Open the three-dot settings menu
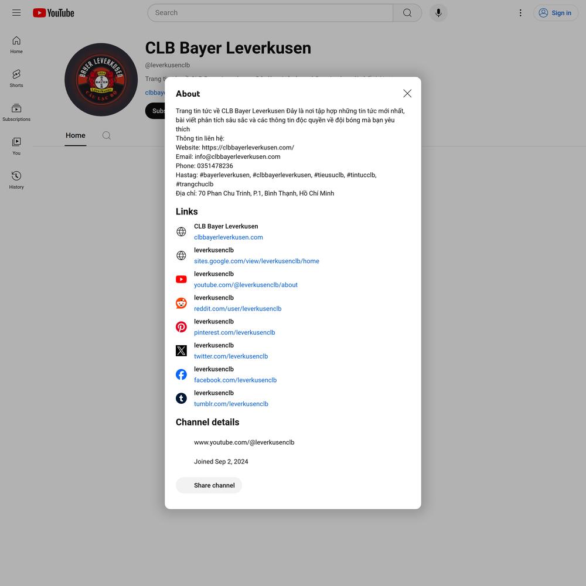 click(520, 13)
